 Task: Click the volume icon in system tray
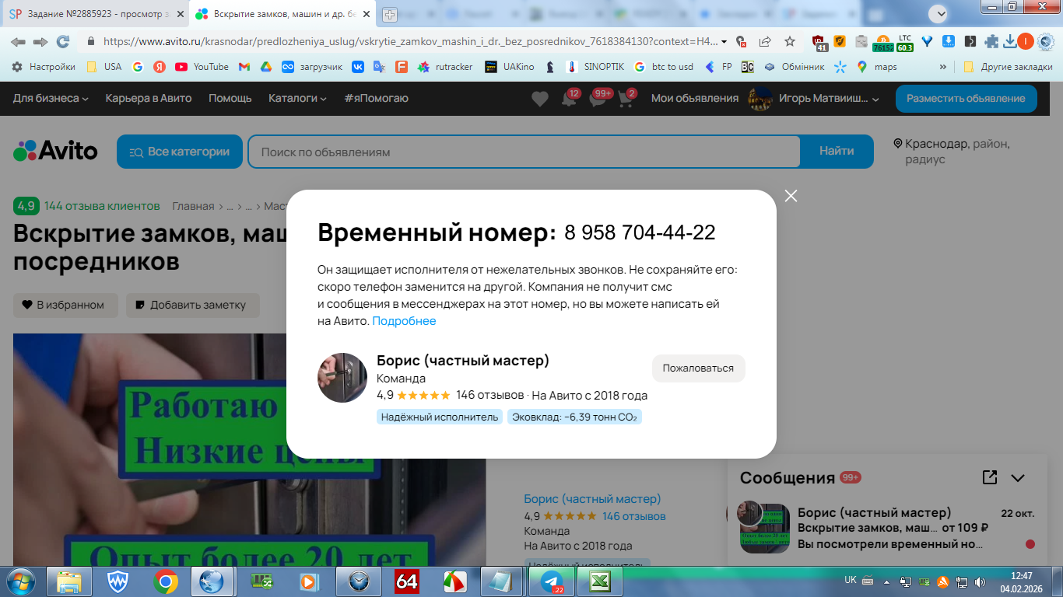pos(980,581)
